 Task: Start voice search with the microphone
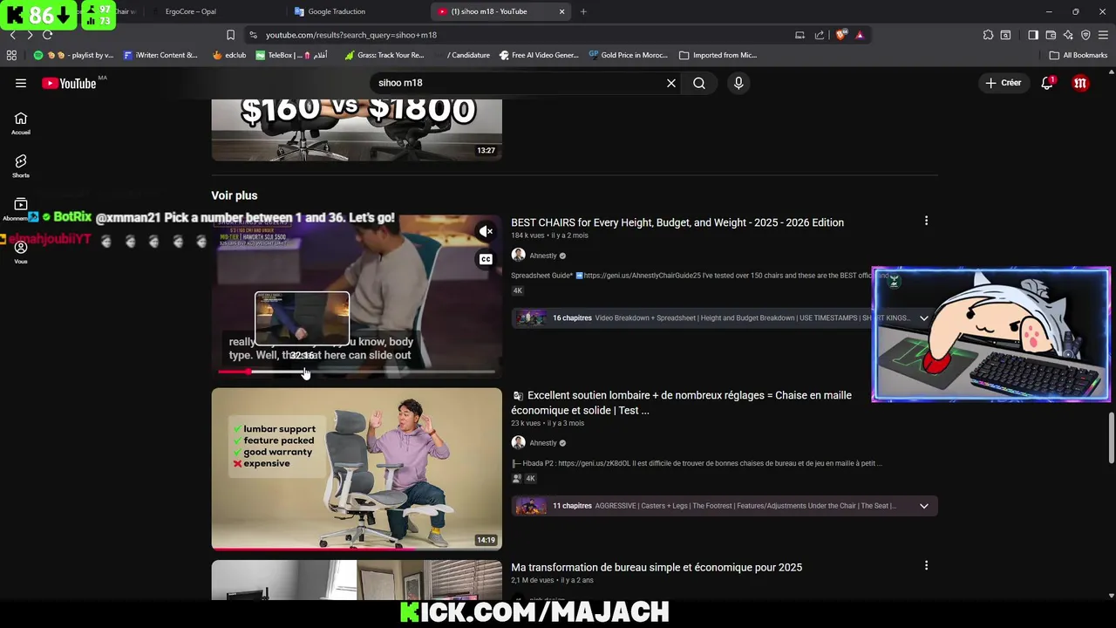point(738,83)
